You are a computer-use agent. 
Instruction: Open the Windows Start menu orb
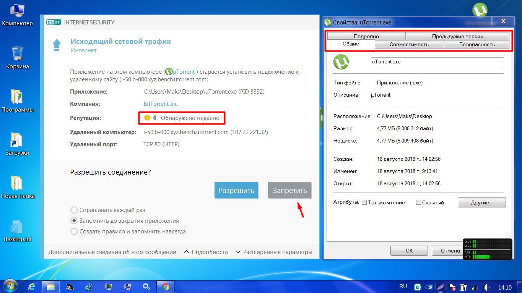pos(10,287)
